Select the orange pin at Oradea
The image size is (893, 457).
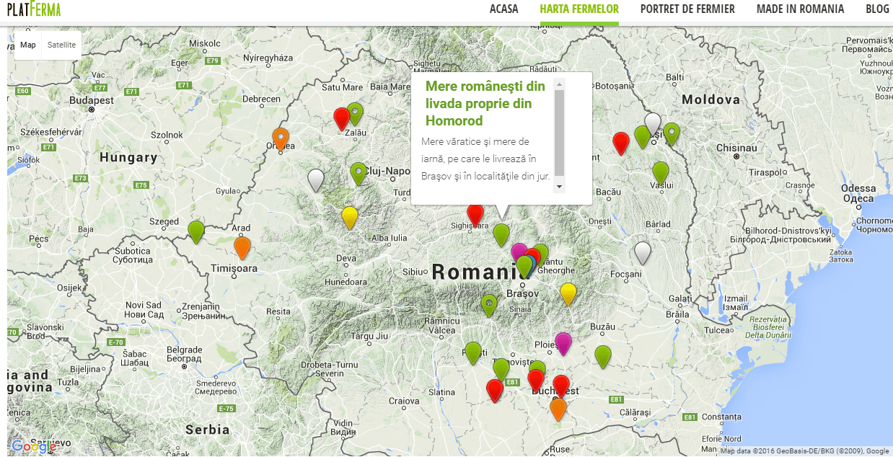click(x=281, y=138)
